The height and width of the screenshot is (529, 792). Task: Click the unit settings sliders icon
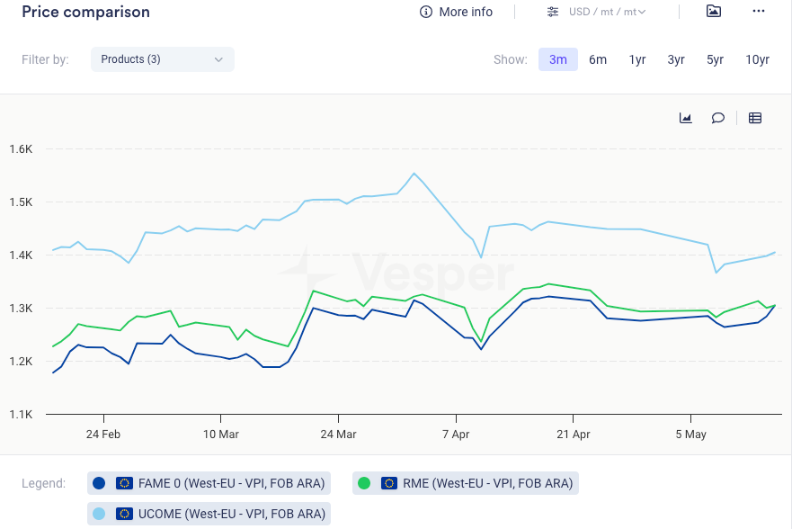tap(552, 12)
